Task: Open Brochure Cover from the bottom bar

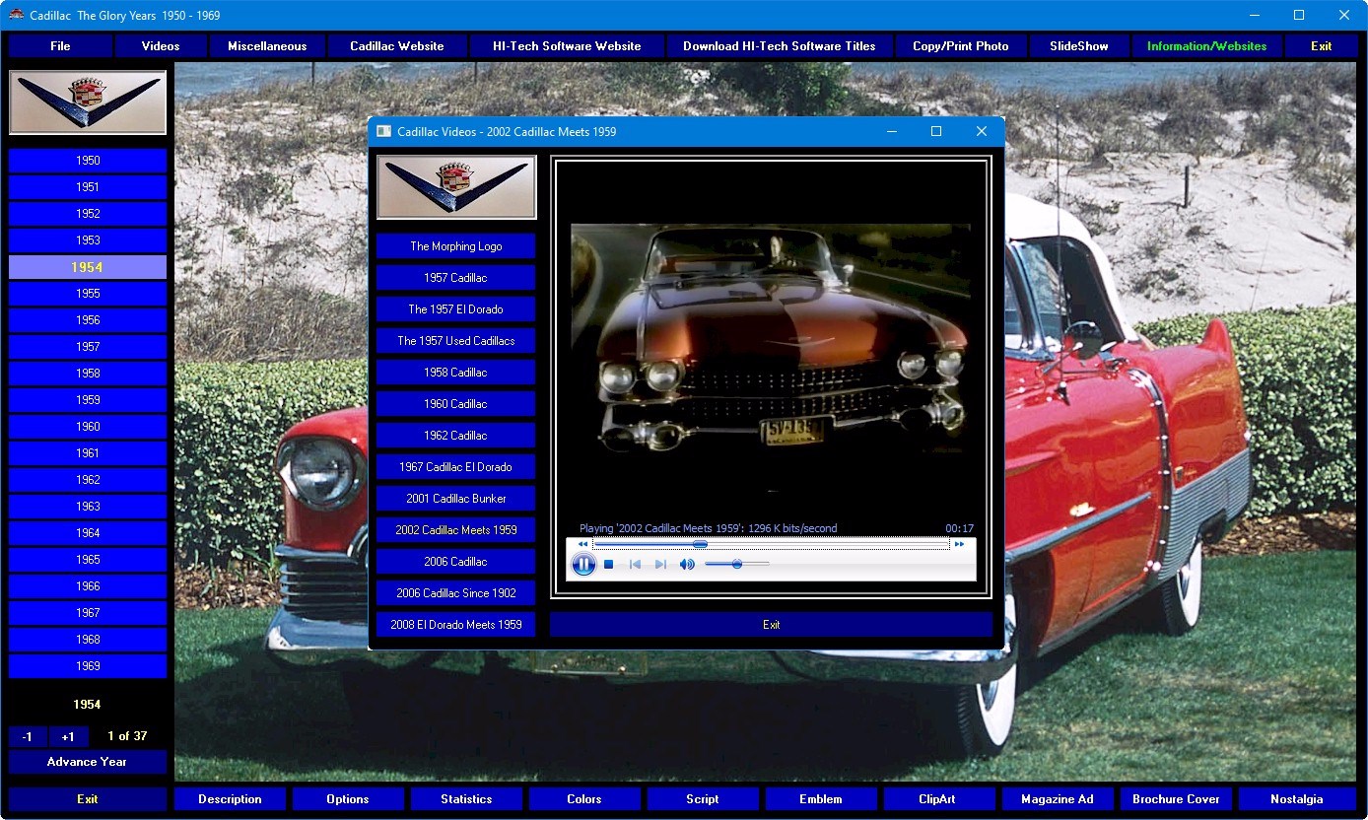Action: tap(1176, 799)
